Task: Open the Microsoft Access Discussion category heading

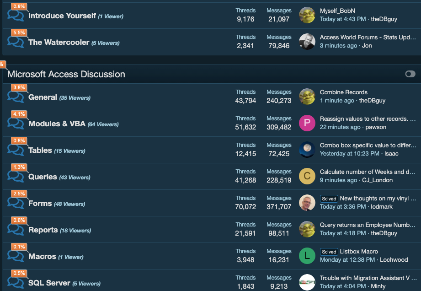Action: (x=66, y=74)
